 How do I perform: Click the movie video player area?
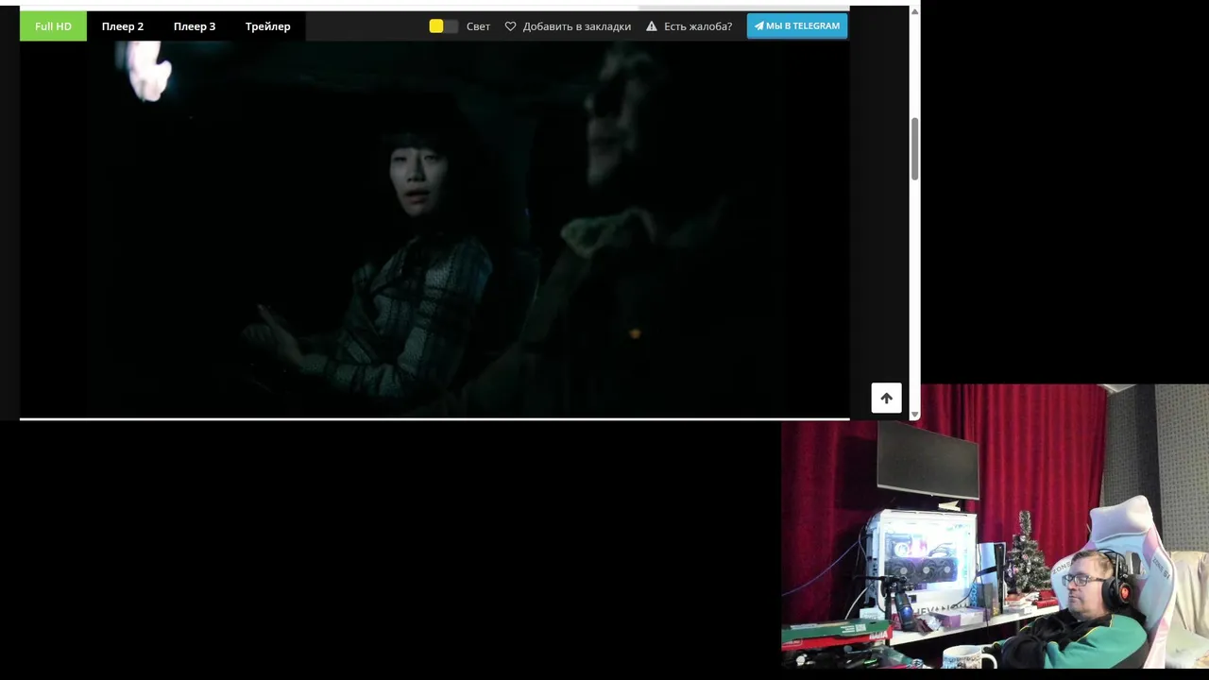tap(434, 229)
